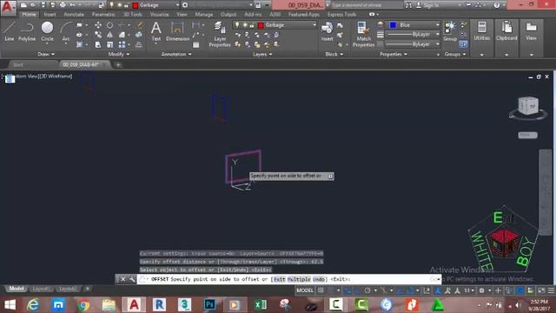The image size is (556, 313).
Task: Choose the Multiple option in command line
Action: 299,279
